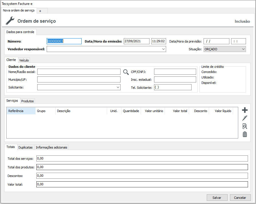Open the Duplicatas tab
Screen dimensions: 256x204
(25, 147)
